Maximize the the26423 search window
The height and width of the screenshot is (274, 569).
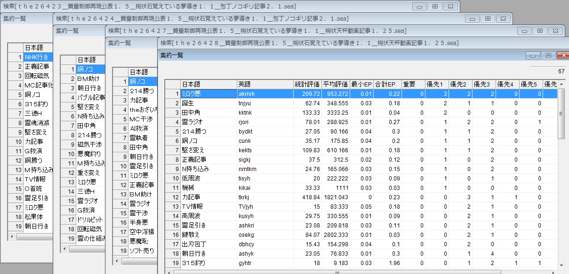pos(435,6)
